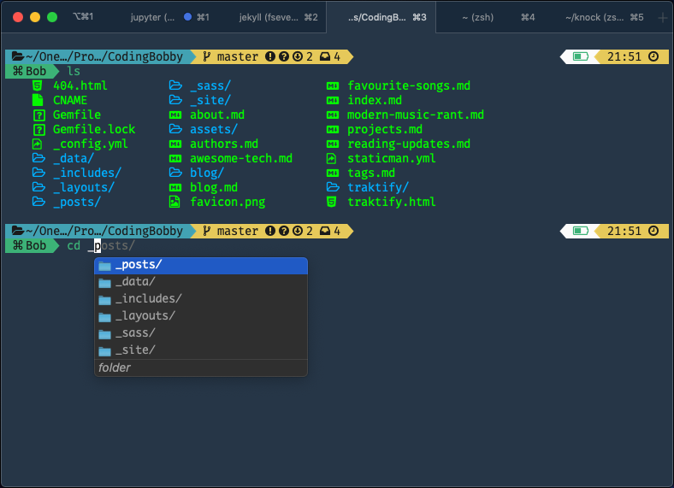
Task: Select the ..s/CodingB... terminal tab
Action: (381, 17)
